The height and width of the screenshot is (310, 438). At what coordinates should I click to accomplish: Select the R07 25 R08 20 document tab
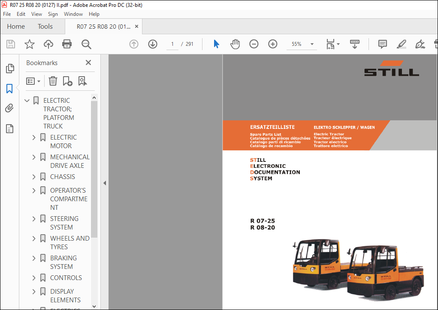tap(103, 27)
